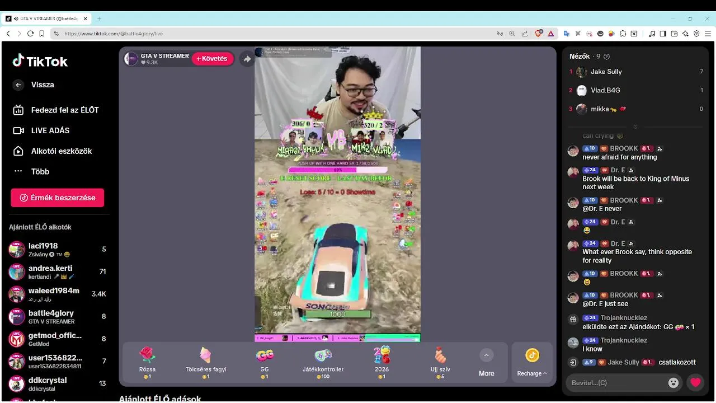Open laci1918's live stream
Screen dimensions: 716x403
coord(57,250)
